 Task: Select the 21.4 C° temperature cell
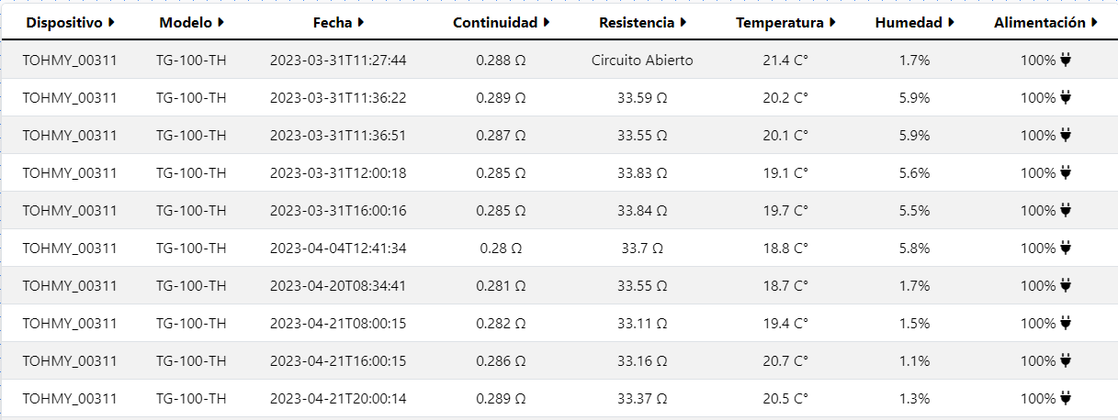tap(785, 61)
